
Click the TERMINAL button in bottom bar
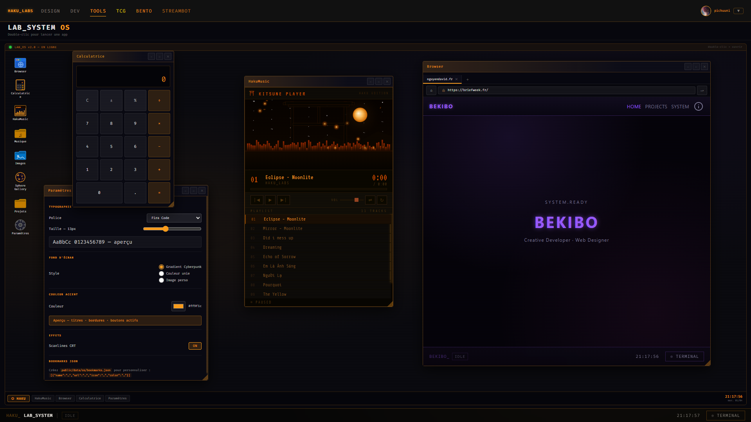coord(726,416)
